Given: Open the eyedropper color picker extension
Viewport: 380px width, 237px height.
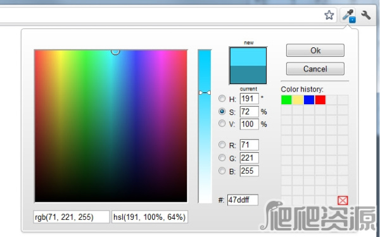Looking at the screenshot, I should (x=349, y=15).
